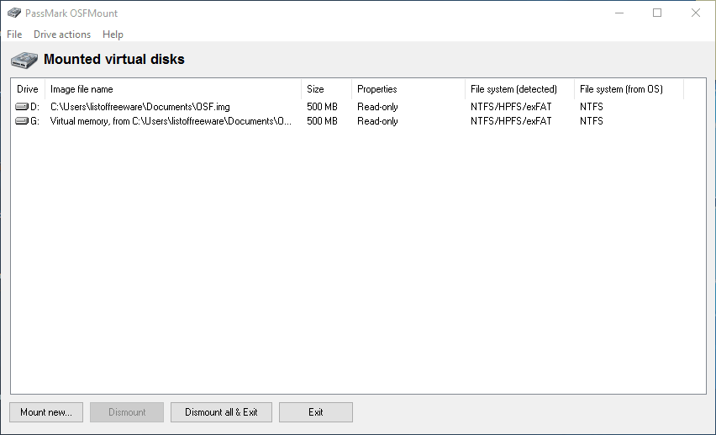
Task: Open the File menu
Action: point(14,34)
